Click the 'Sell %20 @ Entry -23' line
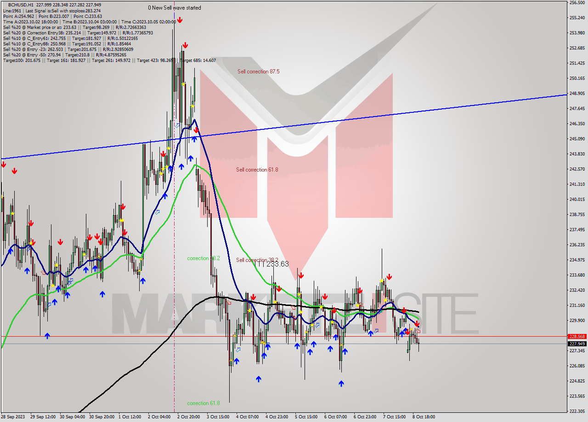Screen dimensions: 588x422 click(68, 49)
